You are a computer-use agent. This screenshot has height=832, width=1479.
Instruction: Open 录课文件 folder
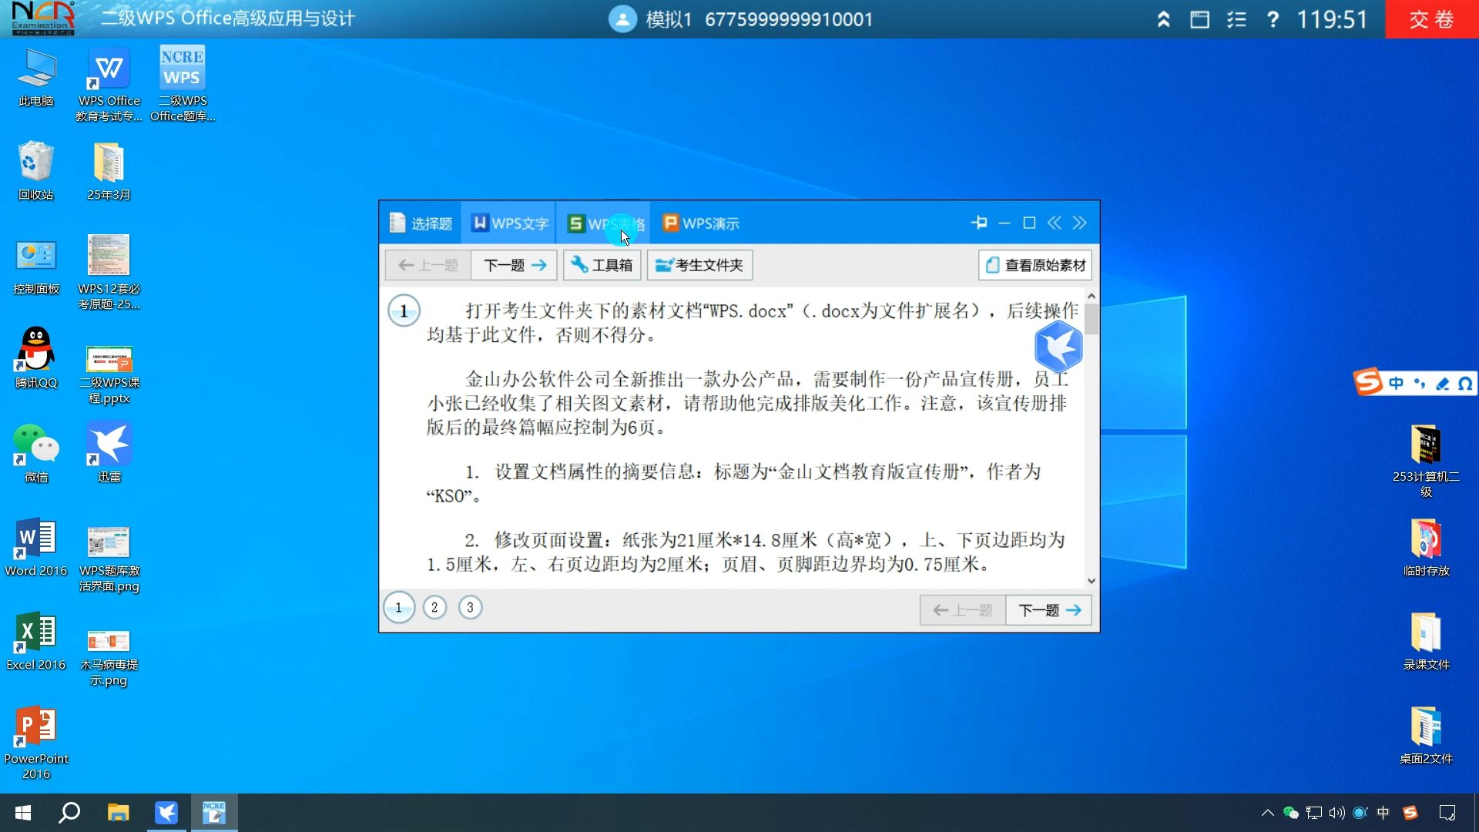(x=1426, y=641)
